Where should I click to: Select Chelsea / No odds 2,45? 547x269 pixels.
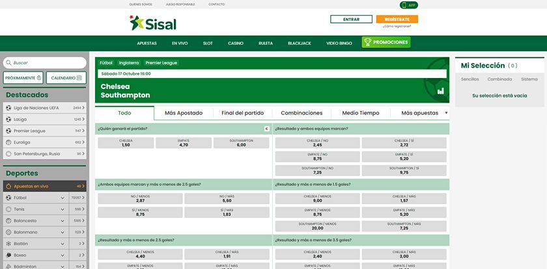point(318,143)
